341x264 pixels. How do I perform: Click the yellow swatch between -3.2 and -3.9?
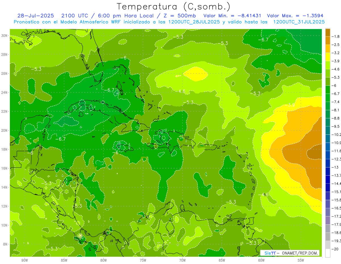click(x=328, y=57)
